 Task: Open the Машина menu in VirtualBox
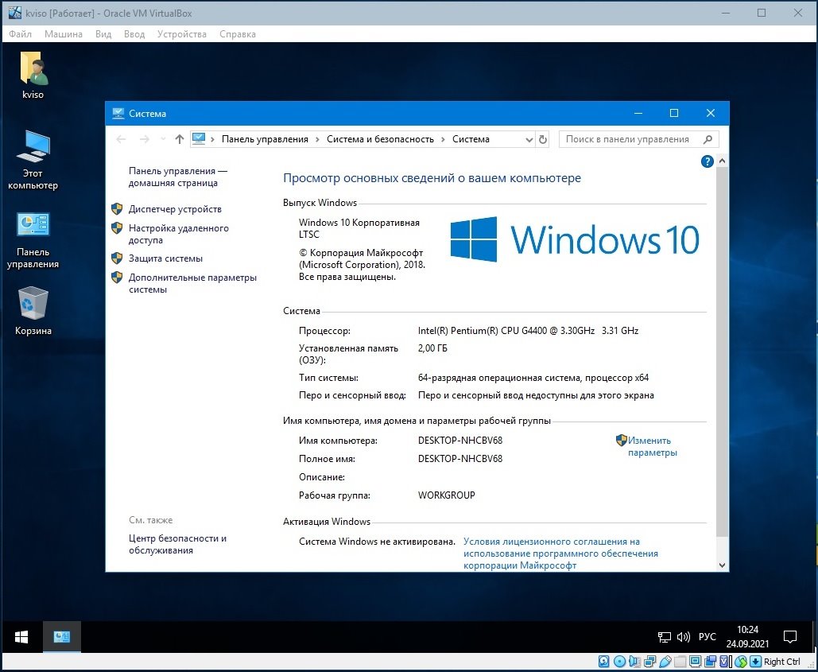[63, 34]
